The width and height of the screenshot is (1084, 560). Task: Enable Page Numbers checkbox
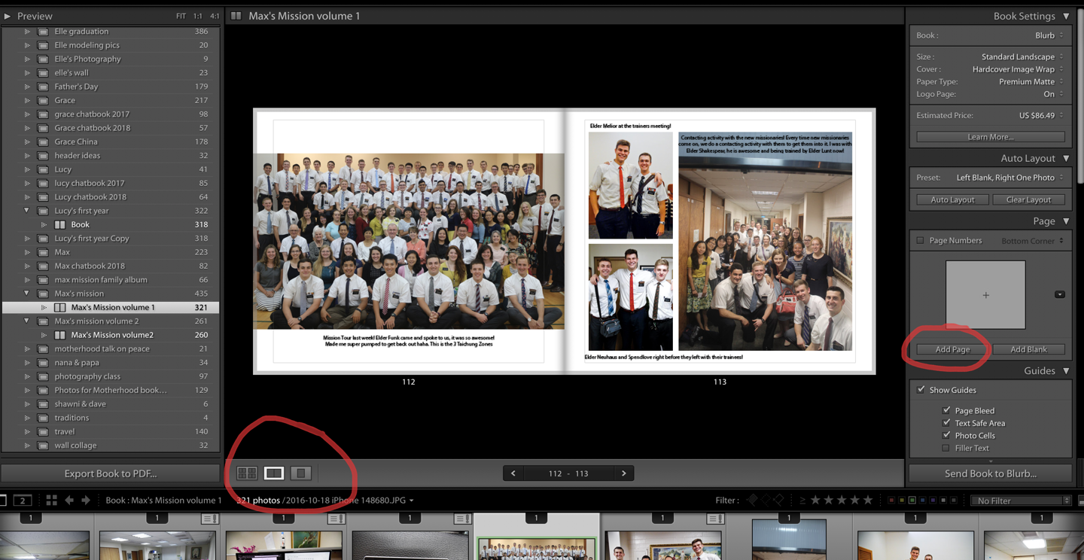pyautogui.click(x=920, y=241)
